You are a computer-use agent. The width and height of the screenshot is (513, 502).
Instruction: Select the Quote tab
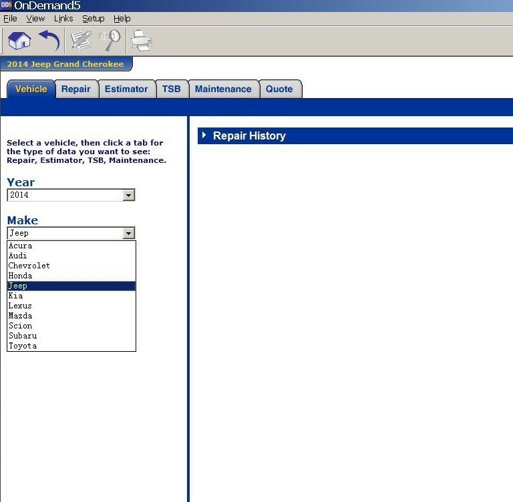tap(279, 89)
